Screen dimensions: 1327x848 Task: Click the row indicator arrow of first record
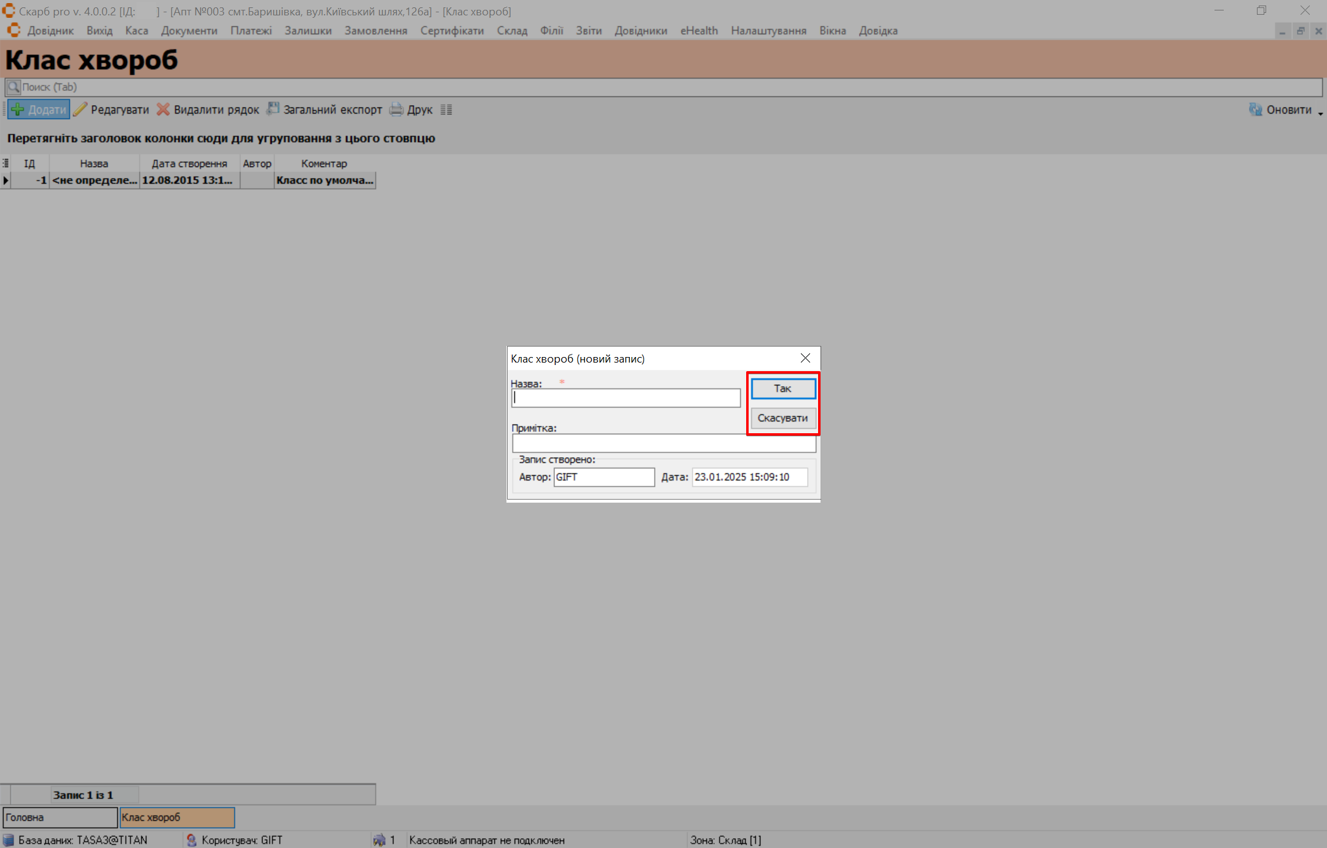[6, 181]
